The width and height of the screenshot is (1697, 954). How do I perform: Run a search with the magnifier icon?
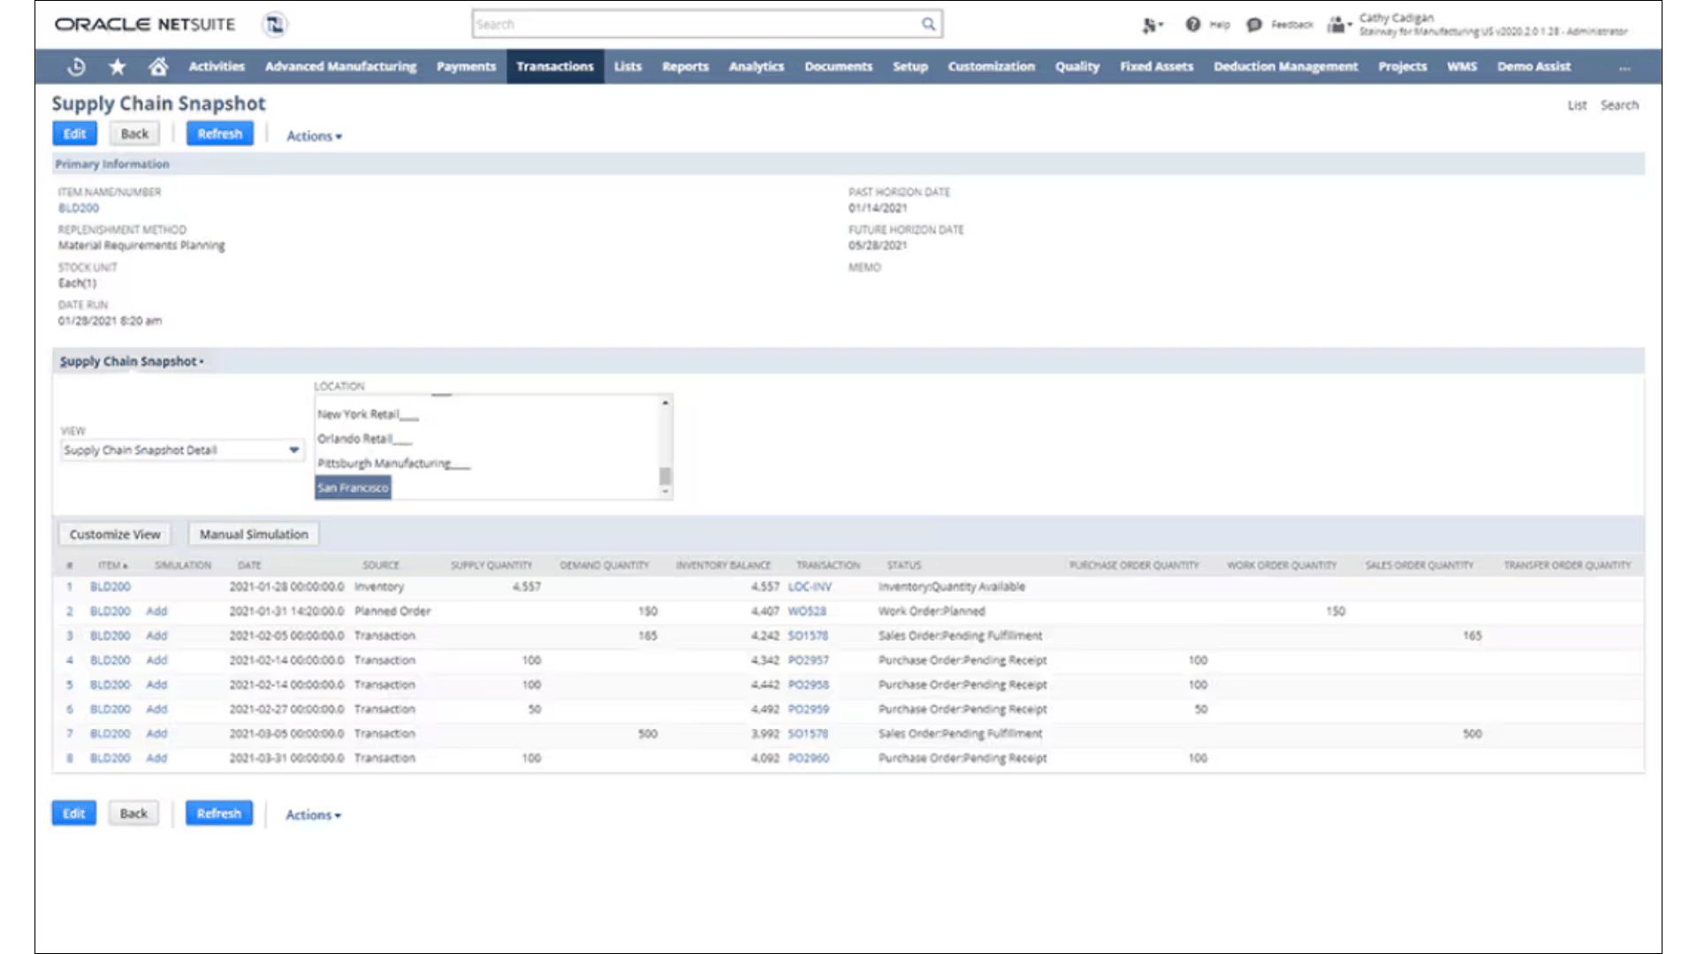[x=928, y=24]
